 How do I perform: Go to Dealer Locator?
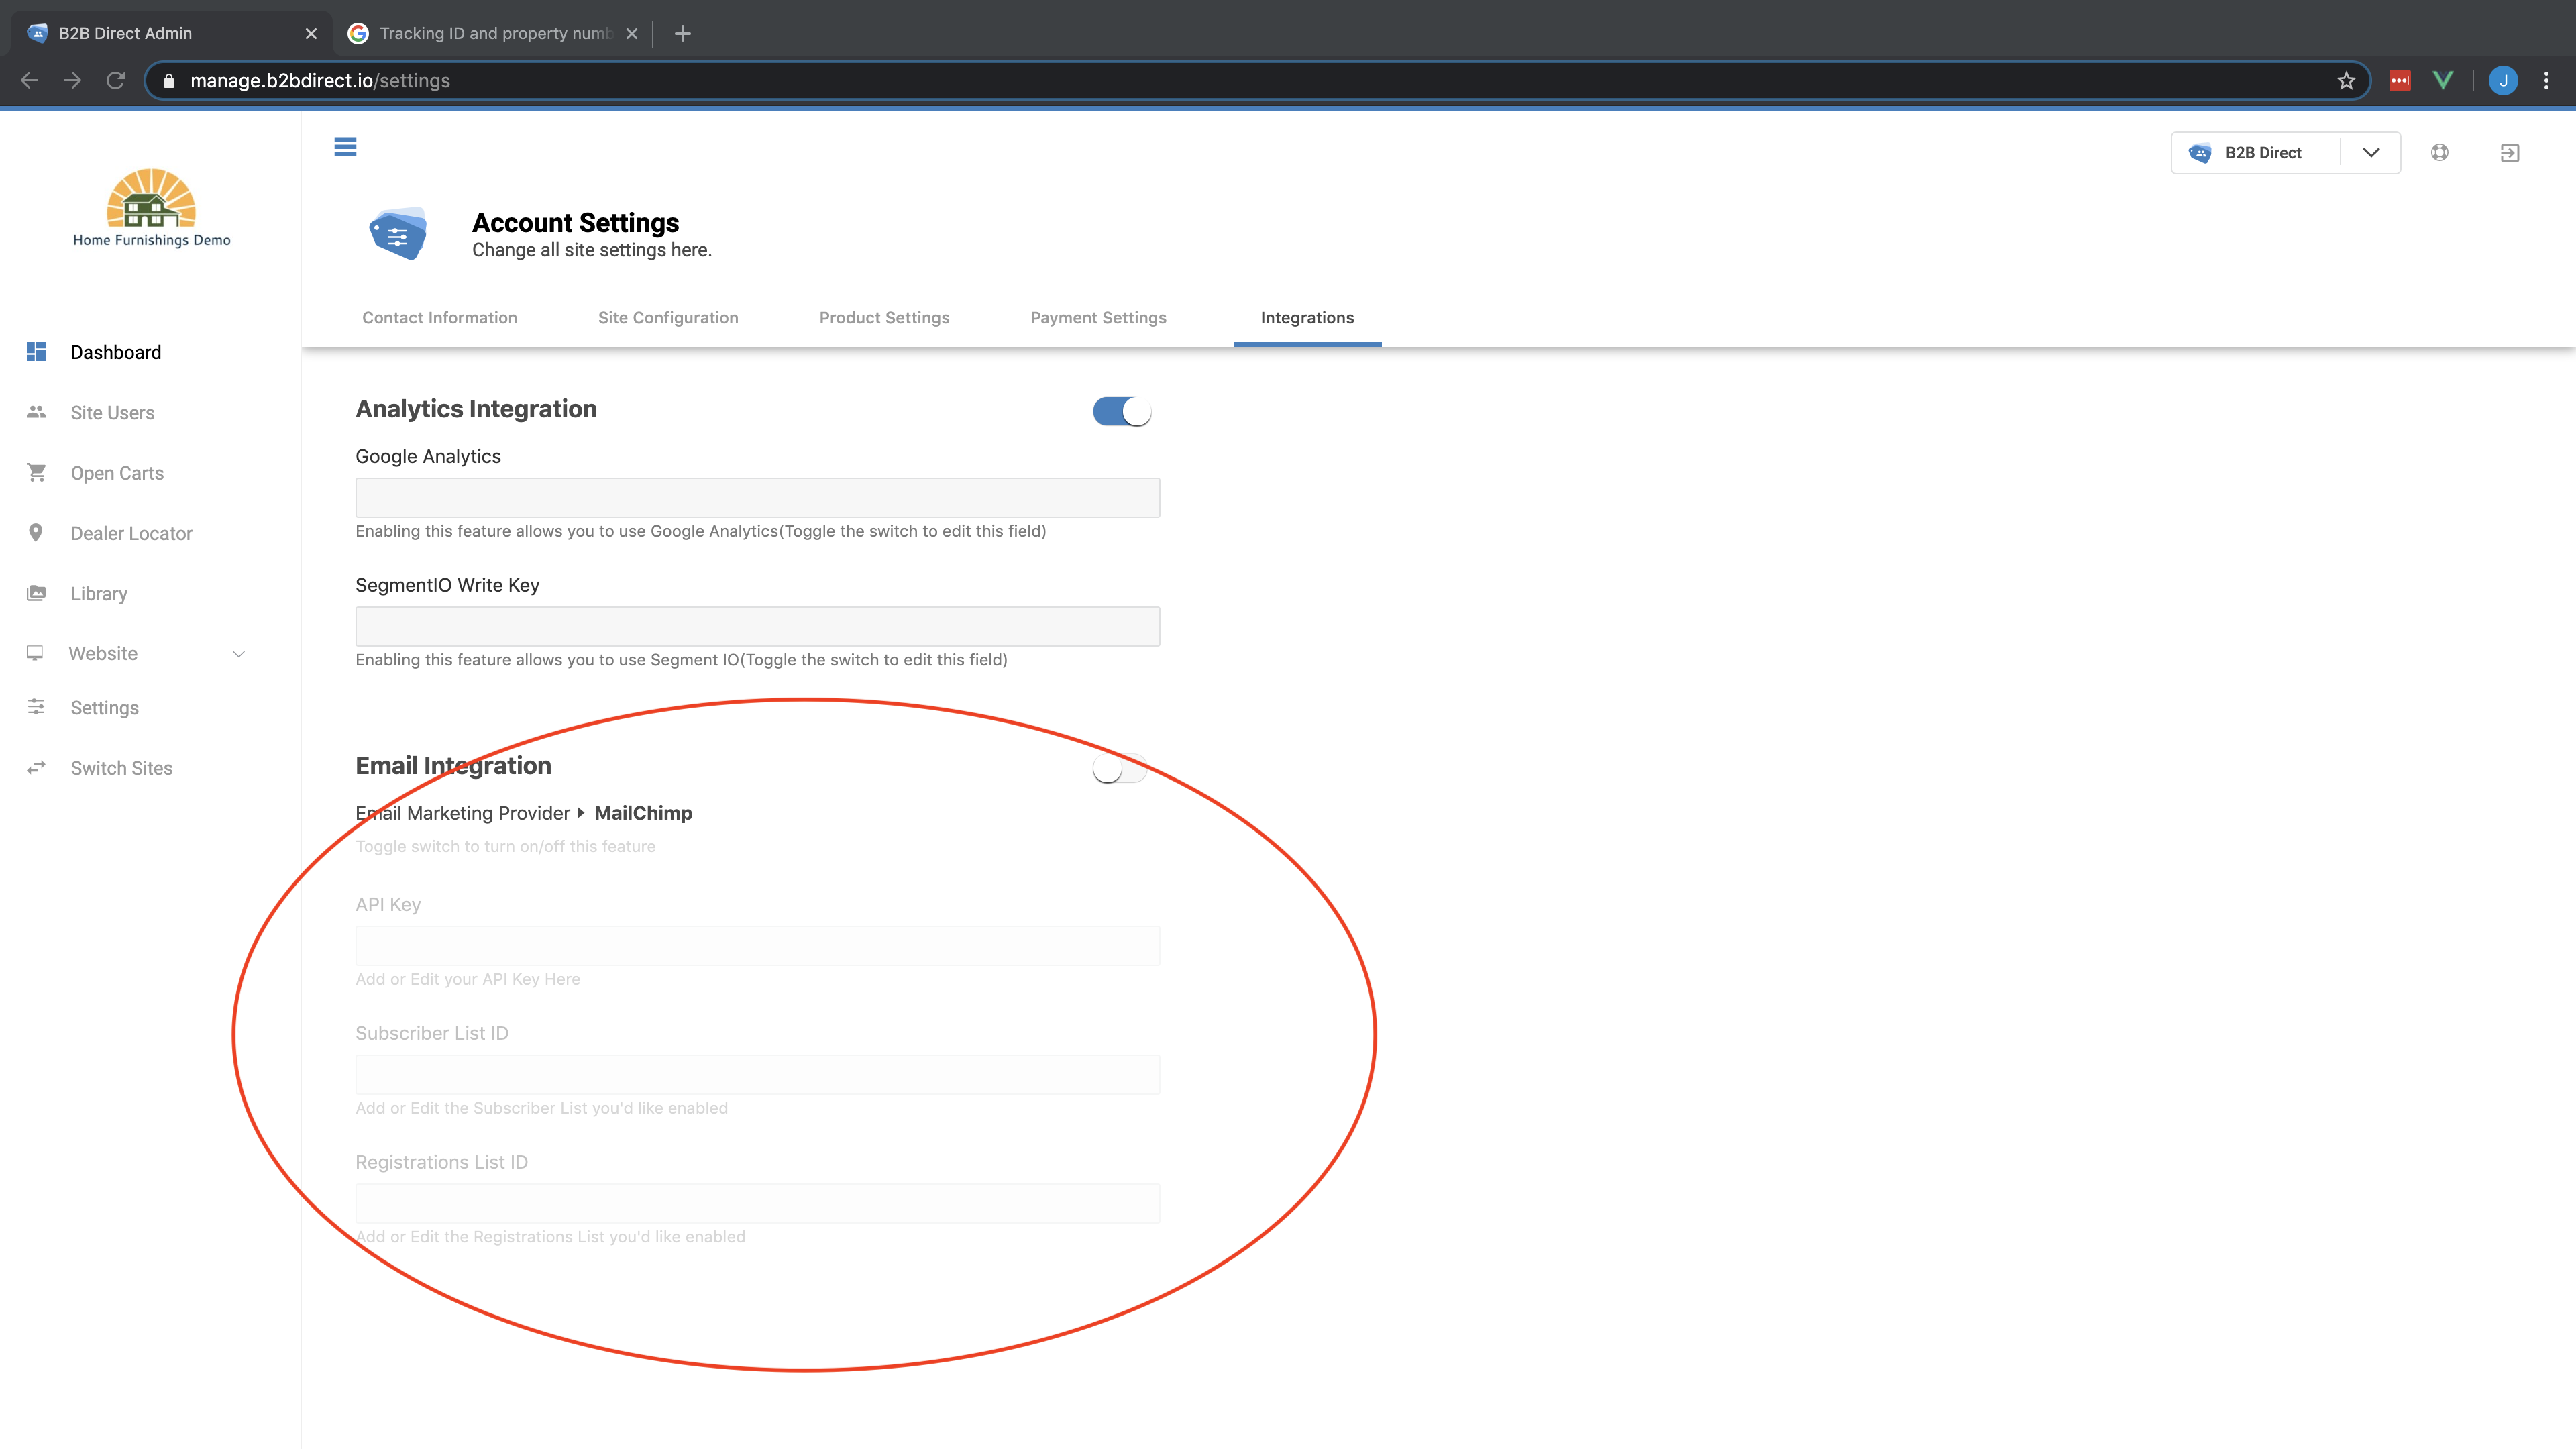(x=131, y=533)
